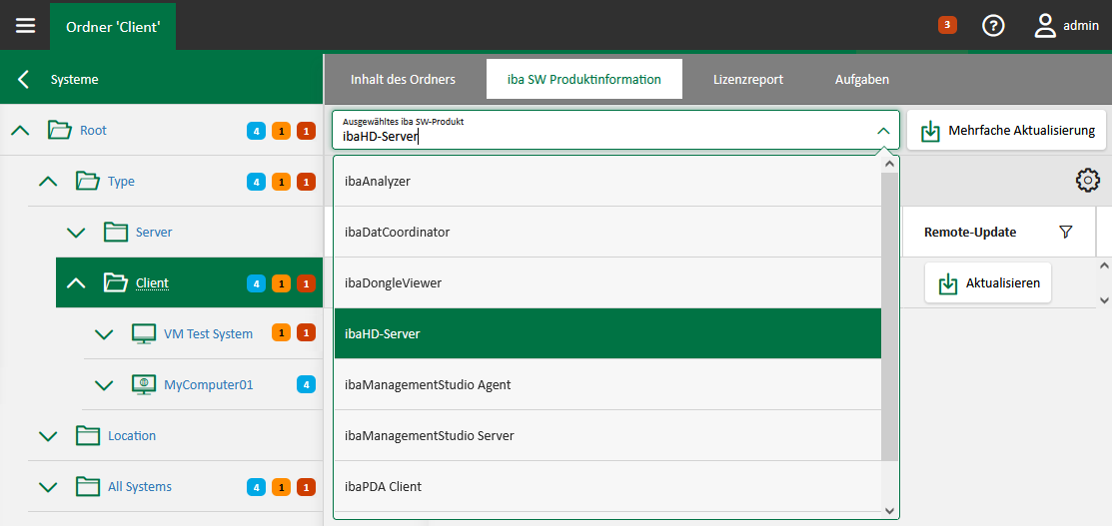
Task: Click the VM Test System monitor icon
Action: 144,334
